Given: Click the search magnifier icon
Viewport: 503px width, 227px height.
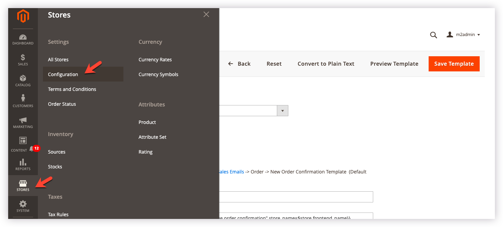Looking at the screenshot, I should (433, 35).
